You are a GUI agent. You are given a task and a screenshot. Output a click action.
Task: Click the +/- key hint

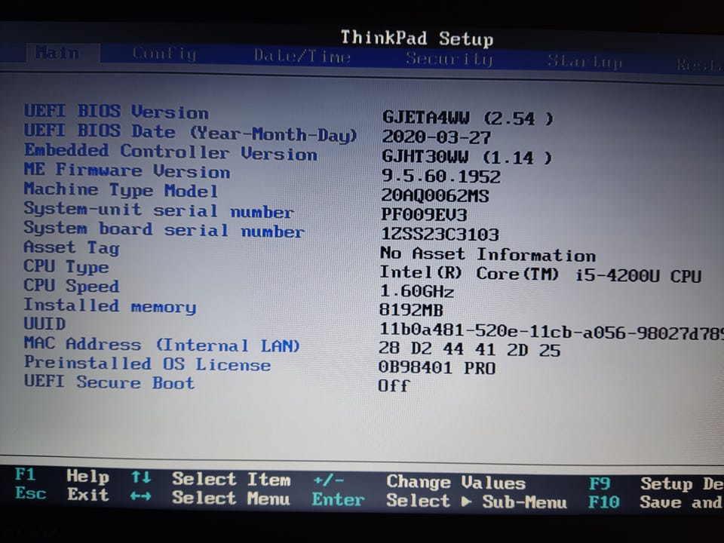tap(328, 480)
